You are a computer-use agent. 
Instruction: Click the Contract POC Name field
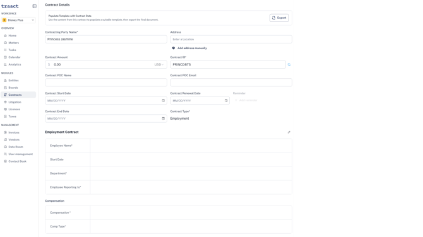106,83
